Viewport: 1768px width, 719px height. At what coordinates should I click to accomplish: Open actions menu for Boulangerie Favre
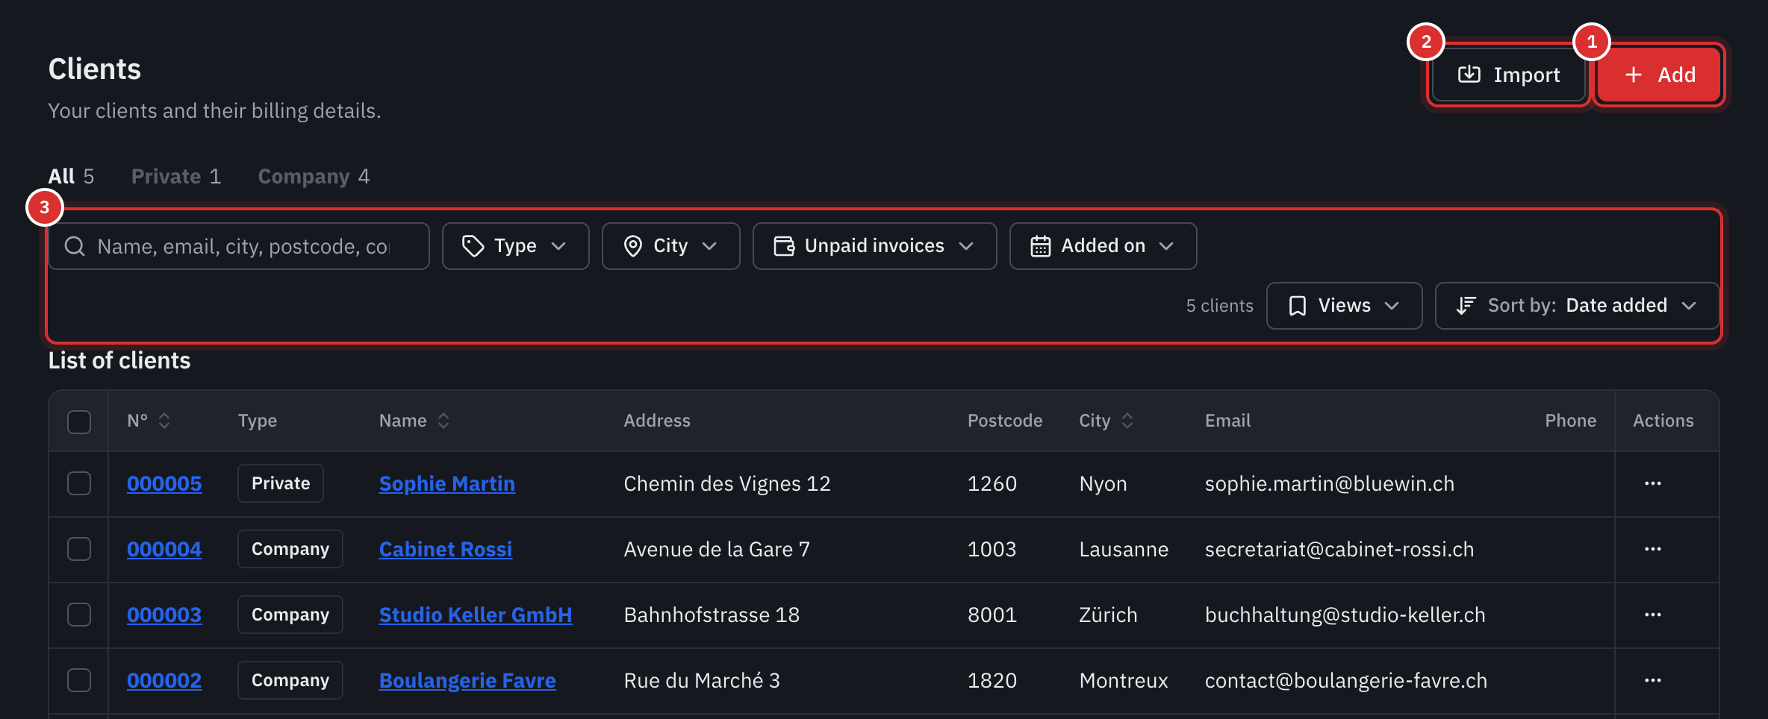click(1653, 680)
